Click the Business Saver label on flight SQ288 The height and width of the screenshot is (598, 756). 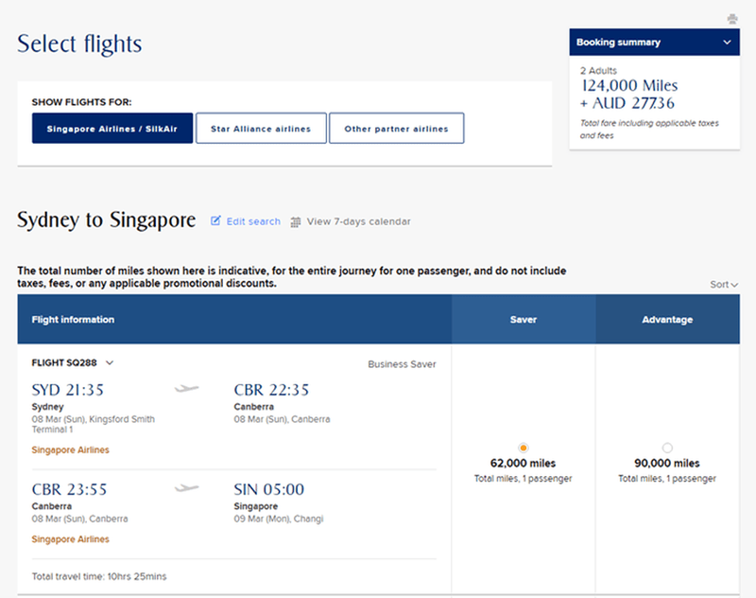click(402, 363)
